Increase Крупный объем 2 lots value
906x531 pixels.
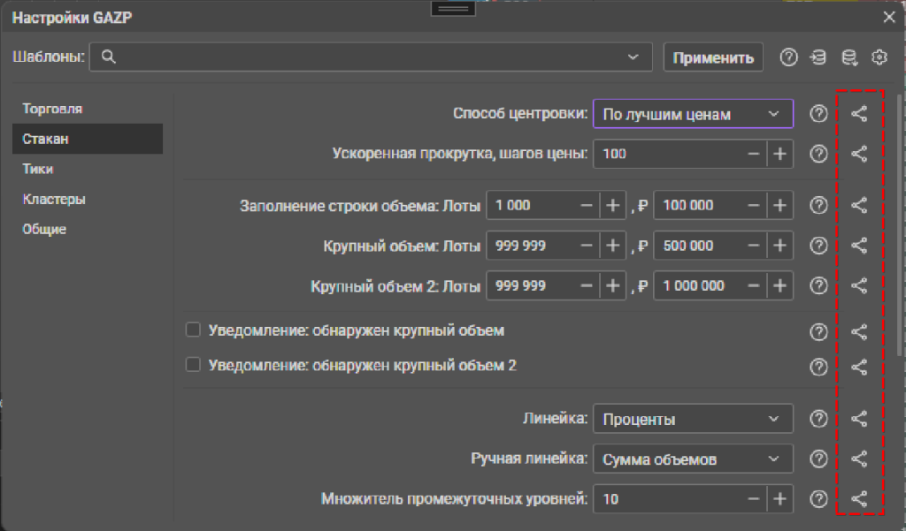click(x=613, y=285)
